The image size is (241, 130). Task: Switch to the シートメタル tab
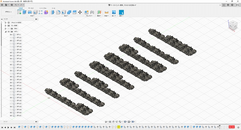[42, 8]
